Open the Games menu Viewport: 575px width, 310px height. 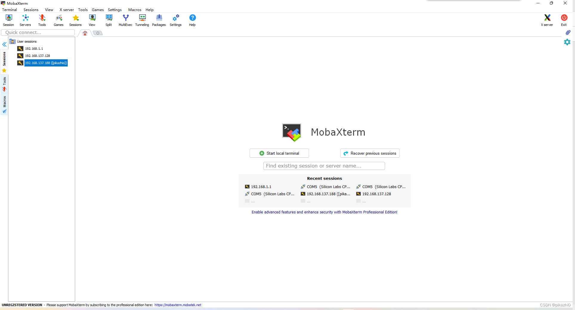[98, 10]
